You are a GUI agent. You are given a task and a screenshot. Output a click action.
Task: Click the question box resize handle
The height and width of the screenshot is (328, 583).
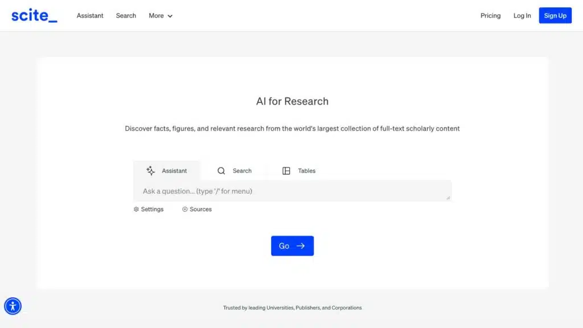point(448,198)
